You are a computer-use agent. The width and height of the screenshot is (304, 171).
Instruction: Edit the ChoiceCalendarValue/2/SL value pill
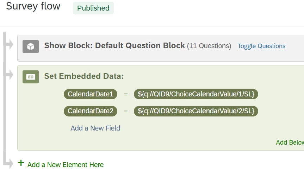(196, 111)
